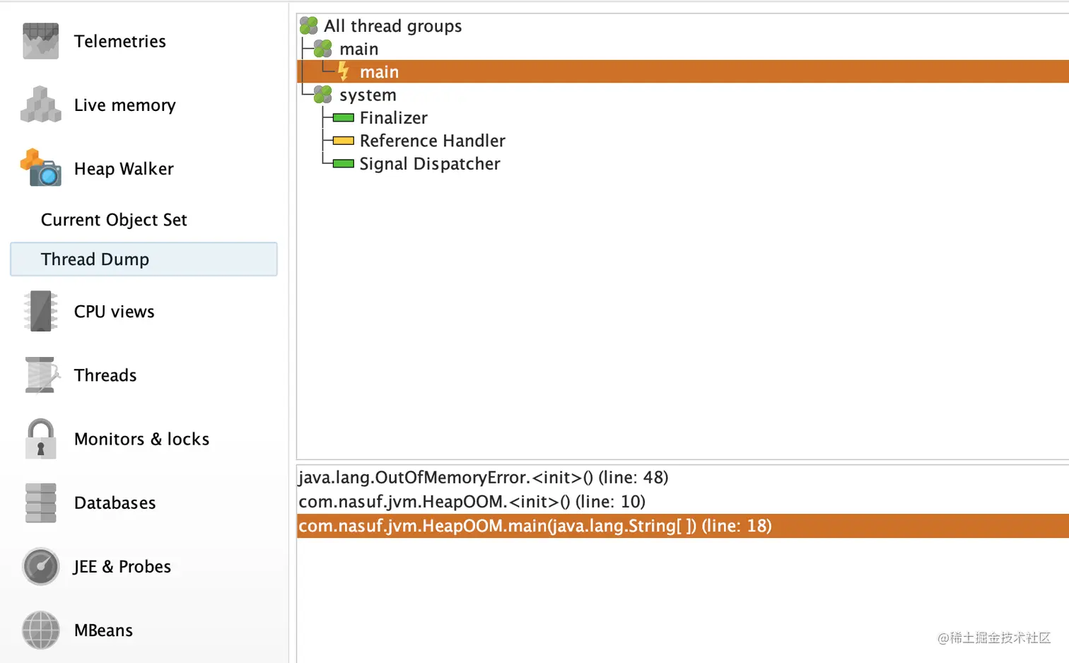Select the HeapOOM.main line 18 stack frame
Screen dimensions: 1069x663
point(682,526)
